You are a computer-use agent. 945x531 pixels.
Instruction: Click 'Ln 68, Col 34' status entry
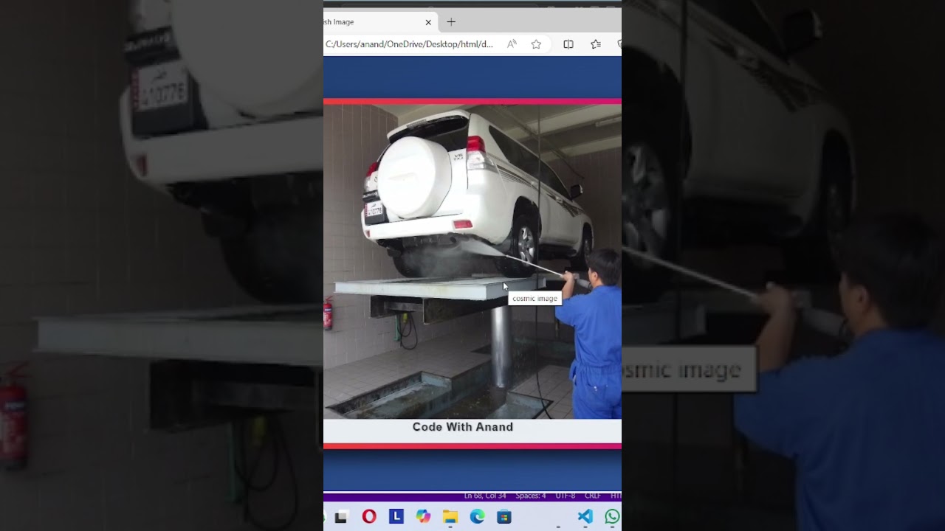485,496
